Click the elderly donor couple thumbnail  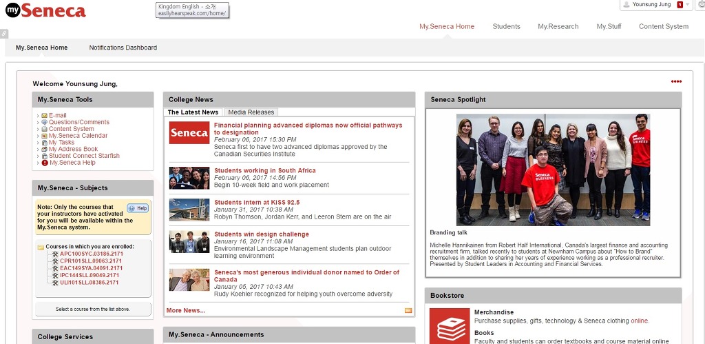click(x=189, y=280)
